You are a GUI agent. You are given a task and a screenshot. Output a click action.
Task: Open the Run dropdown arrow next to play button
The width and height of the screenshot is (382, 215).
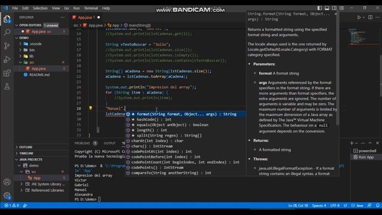point(363,17)
